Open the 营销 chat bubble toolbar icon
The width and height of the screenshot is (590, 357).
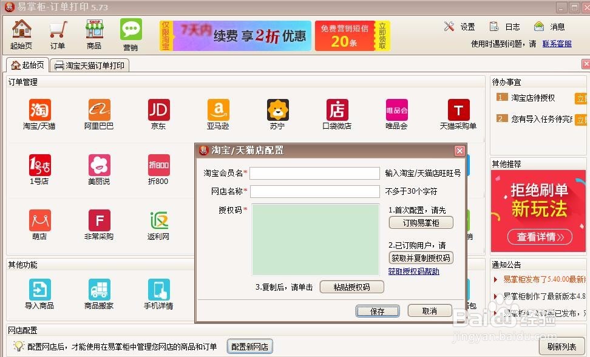(131, 34)
